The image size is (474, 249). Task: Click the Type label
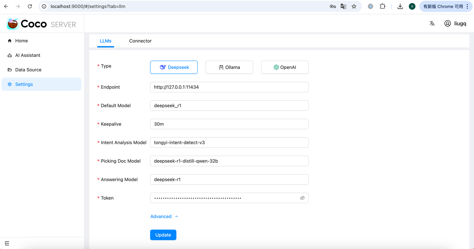(x=106, y=66)
